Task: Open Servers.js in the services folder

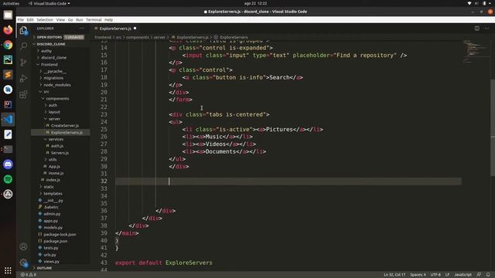Action: coord(60,153)
